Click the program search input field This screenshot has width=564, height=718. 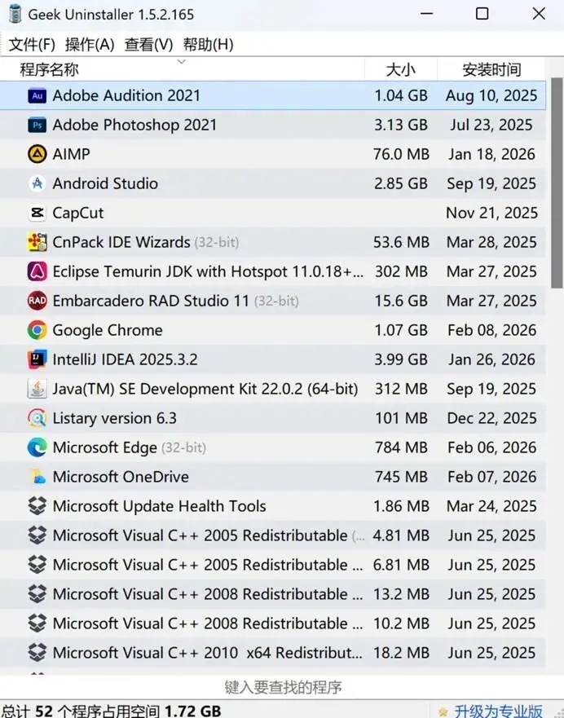tap(282, 687)
